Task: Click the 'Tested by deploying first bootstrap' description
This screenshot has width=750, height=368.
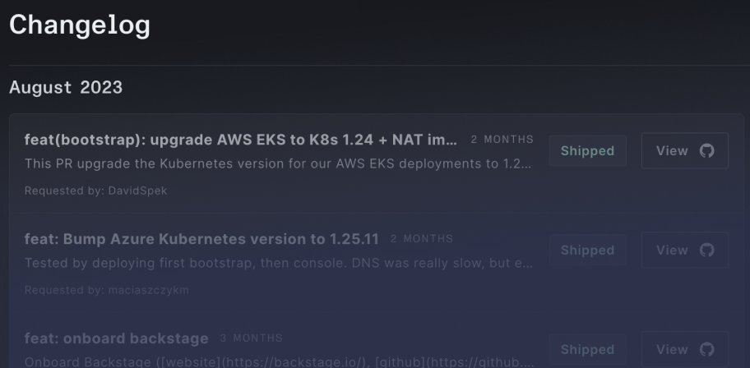Action: tap(279, 264)
